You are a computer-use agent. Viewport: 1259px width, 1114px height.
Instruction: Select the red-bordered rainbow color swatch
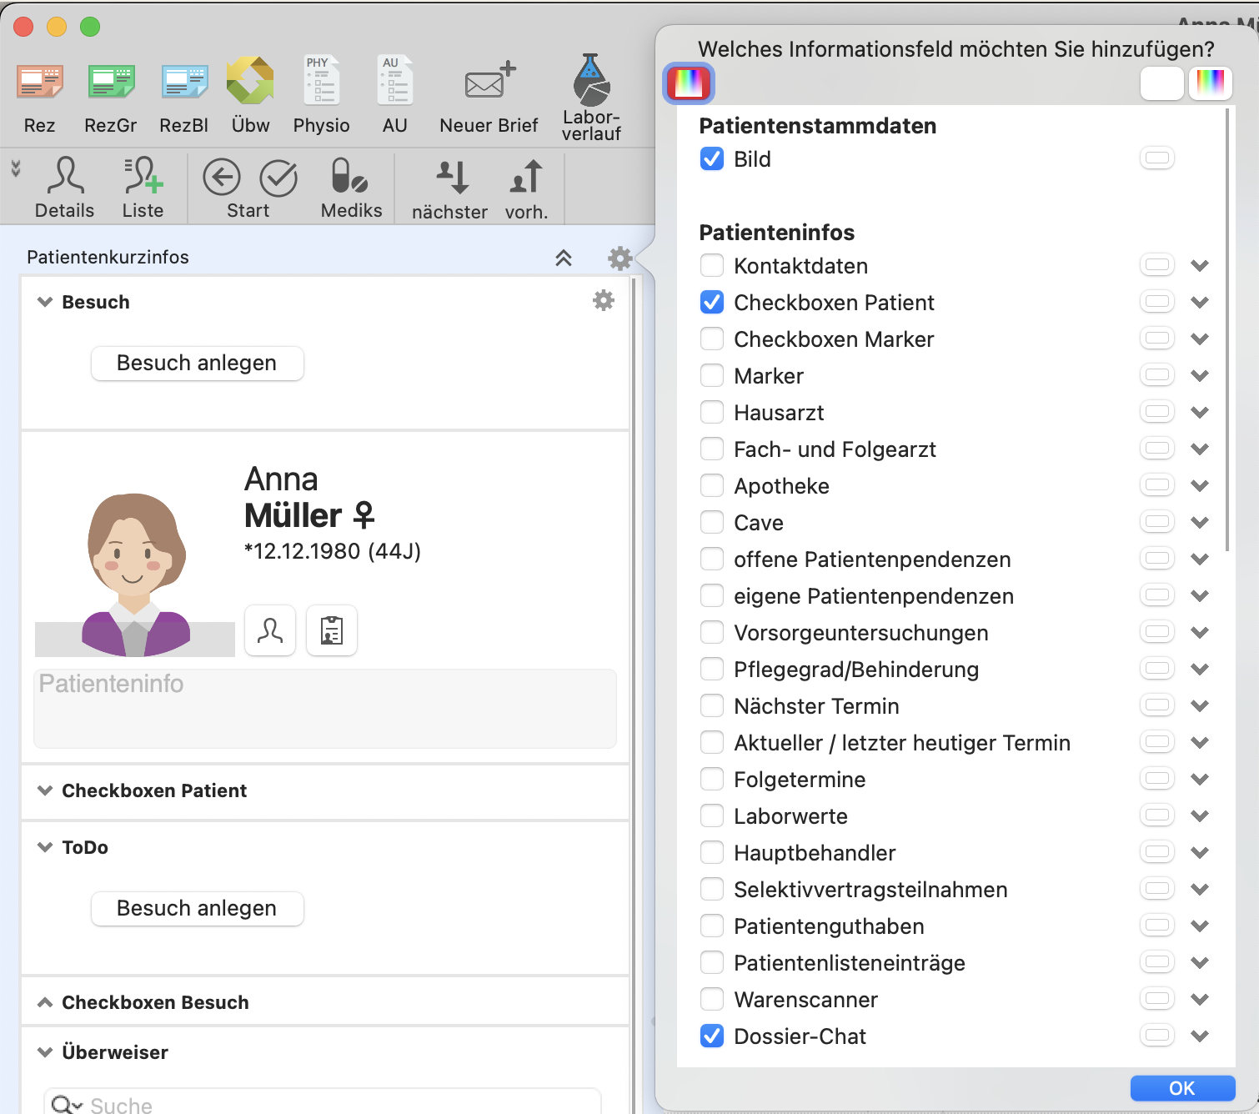click(x=689, y=83)
